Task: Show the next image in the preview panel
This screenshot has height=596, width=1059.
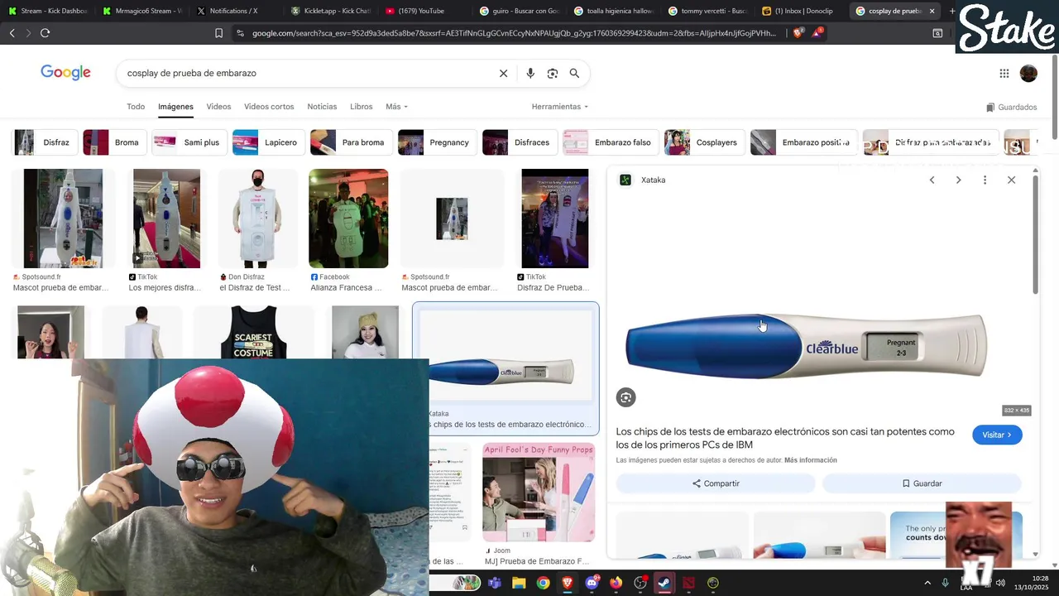Action: tap(958, 180)
